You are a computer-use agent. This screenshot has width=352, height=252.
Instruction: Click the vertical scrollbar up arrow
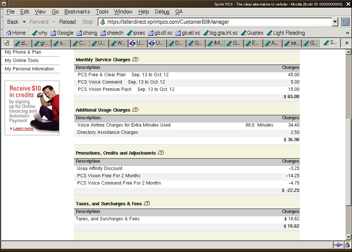348,52
